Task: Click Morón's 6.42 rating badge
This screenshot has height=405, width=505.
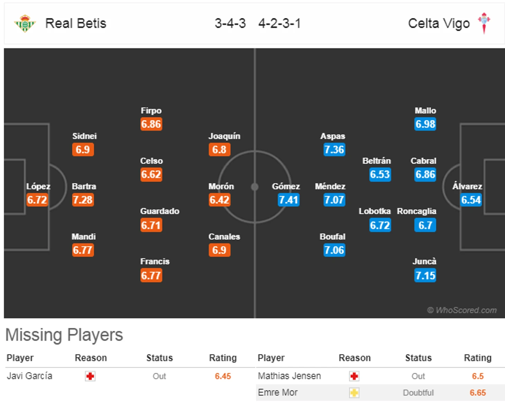Action: [x=219, y=200]
